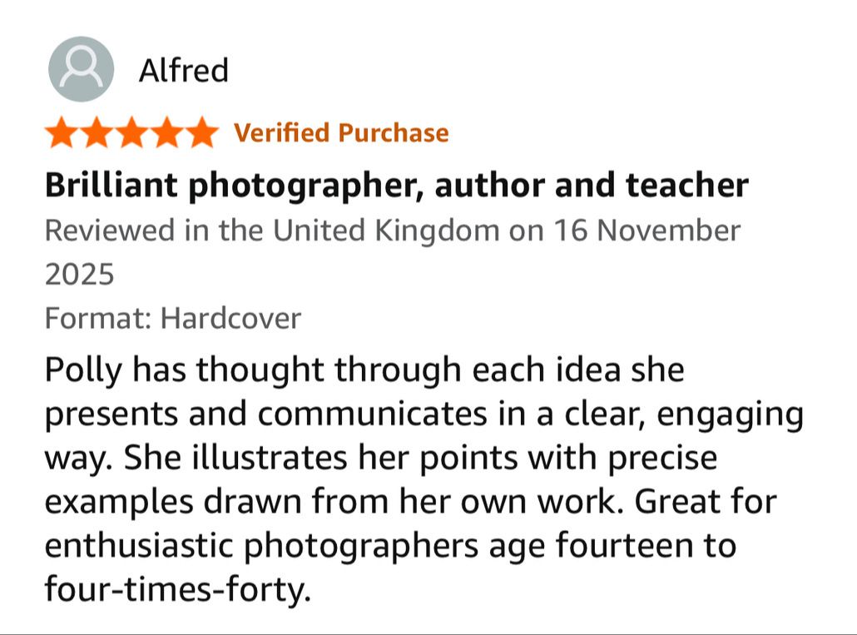Image resolution: width=857 pixels, height=635 pixels.
Task: Select the Hardcover format text
Action: [x=230, y=318]
